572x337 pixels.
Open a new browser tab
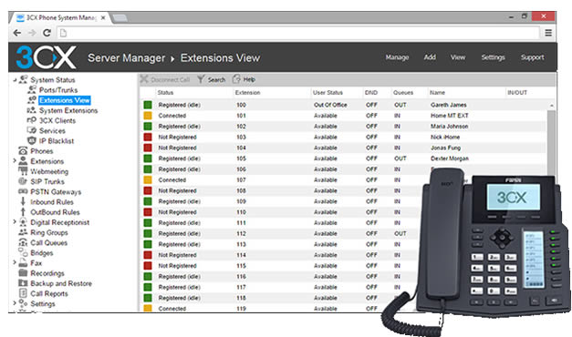tap(120, 18)
